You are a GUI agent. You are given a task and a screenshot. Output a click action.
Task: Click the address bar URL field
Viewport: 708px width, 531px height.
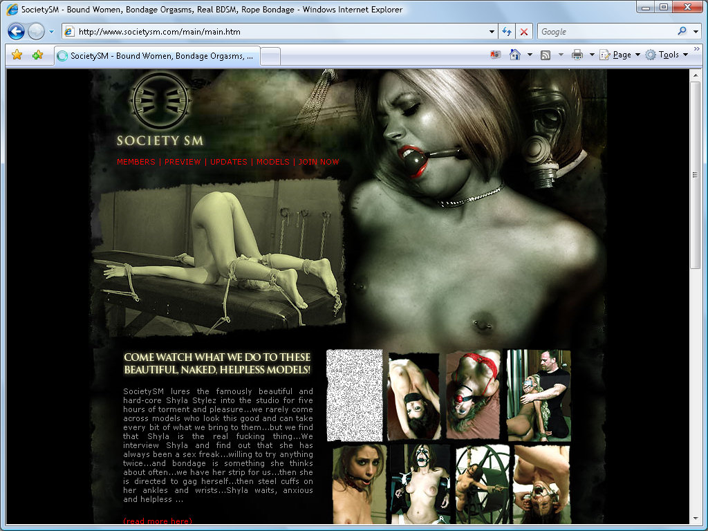280,32
